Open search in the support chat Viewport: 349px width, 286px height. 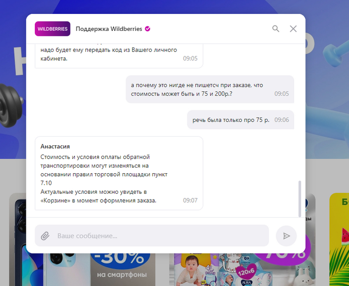(x=276, y=29)
